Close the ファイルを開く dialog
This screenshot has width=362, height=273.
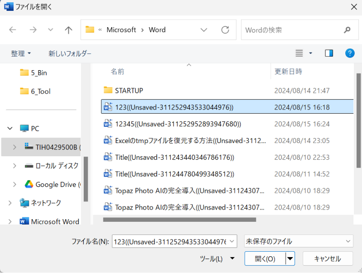point(354,7)
